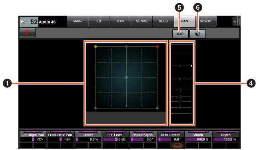Click the Rotate Signal 0.0° value bar

click(x=143, y=139)
